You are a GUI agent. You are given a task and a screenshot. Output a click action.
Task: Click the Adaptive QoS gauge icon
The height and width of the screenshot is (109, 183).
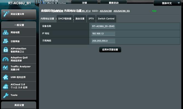pyautogui.click(x=5, y=59)
